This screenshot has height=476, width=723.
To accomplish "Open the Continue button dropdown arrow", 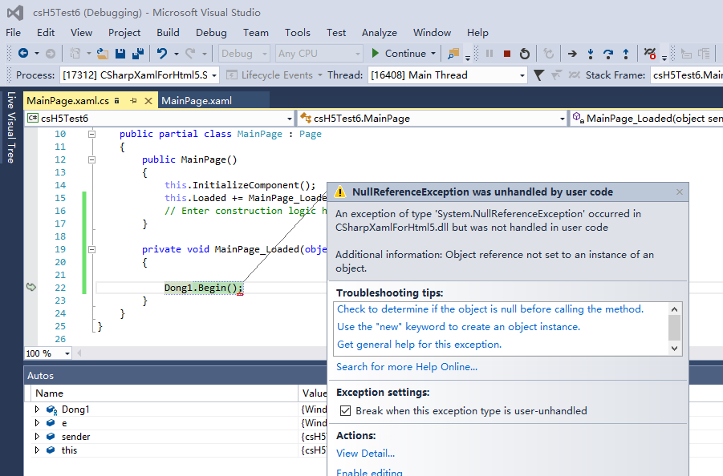I will (433, 54).
